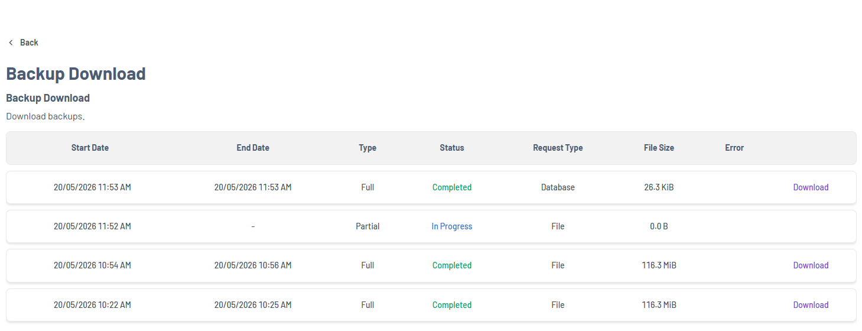Image resolution: width=862 pixels, height=331 pixels.
Task: Select start date 20/05/2026 11:53 AM
Action: 92,187
